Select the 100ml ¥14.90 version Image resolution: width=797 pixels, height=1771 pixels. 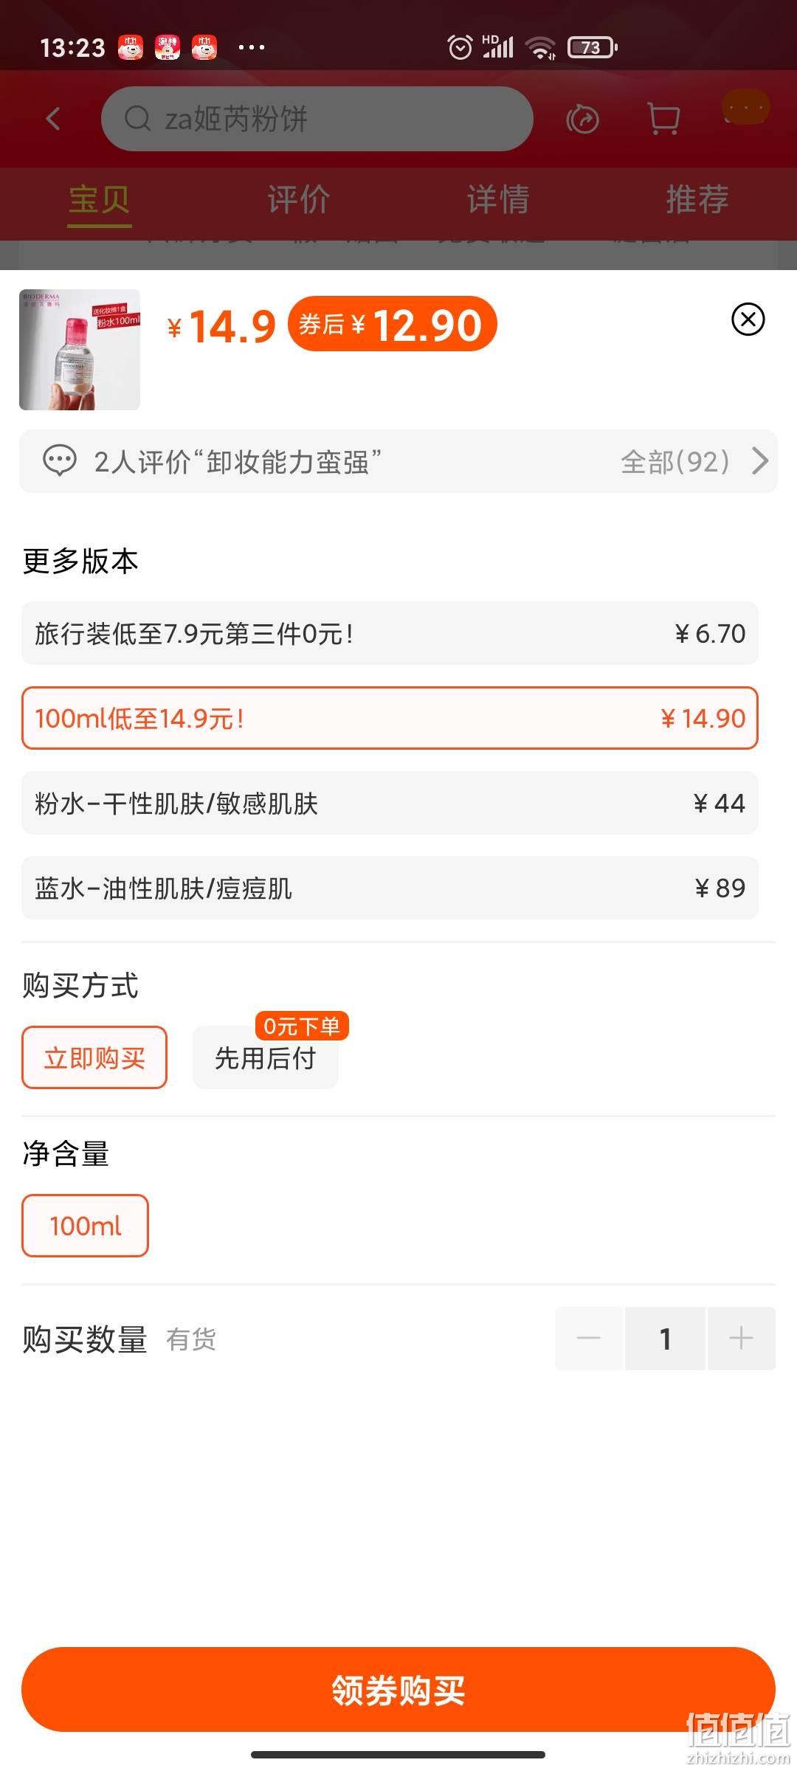(x=390, y=718)
